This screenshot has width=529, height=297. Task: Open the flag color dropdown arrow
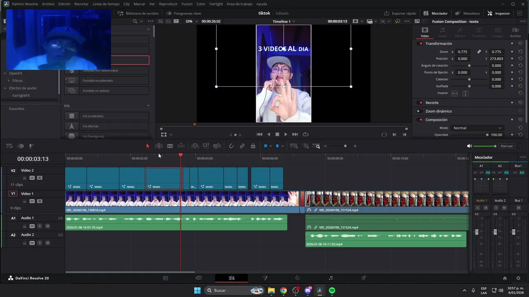(x=271, y=146)
